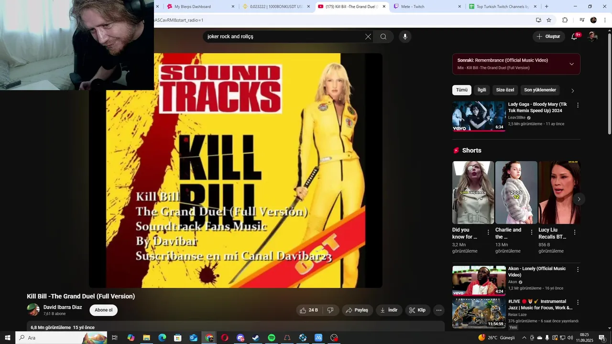This screenshot has width=612, height=344.
Task: Open the YouTube account avatar menu
Action: point(593,37)
